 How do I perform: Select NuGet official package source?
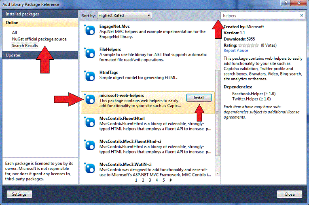click(x=39, y=39)
